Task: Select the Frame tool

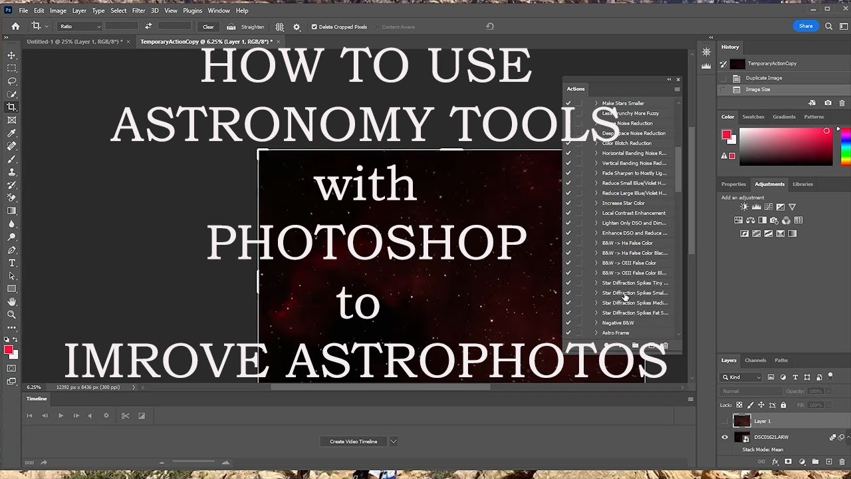Action: pos(11,120)
